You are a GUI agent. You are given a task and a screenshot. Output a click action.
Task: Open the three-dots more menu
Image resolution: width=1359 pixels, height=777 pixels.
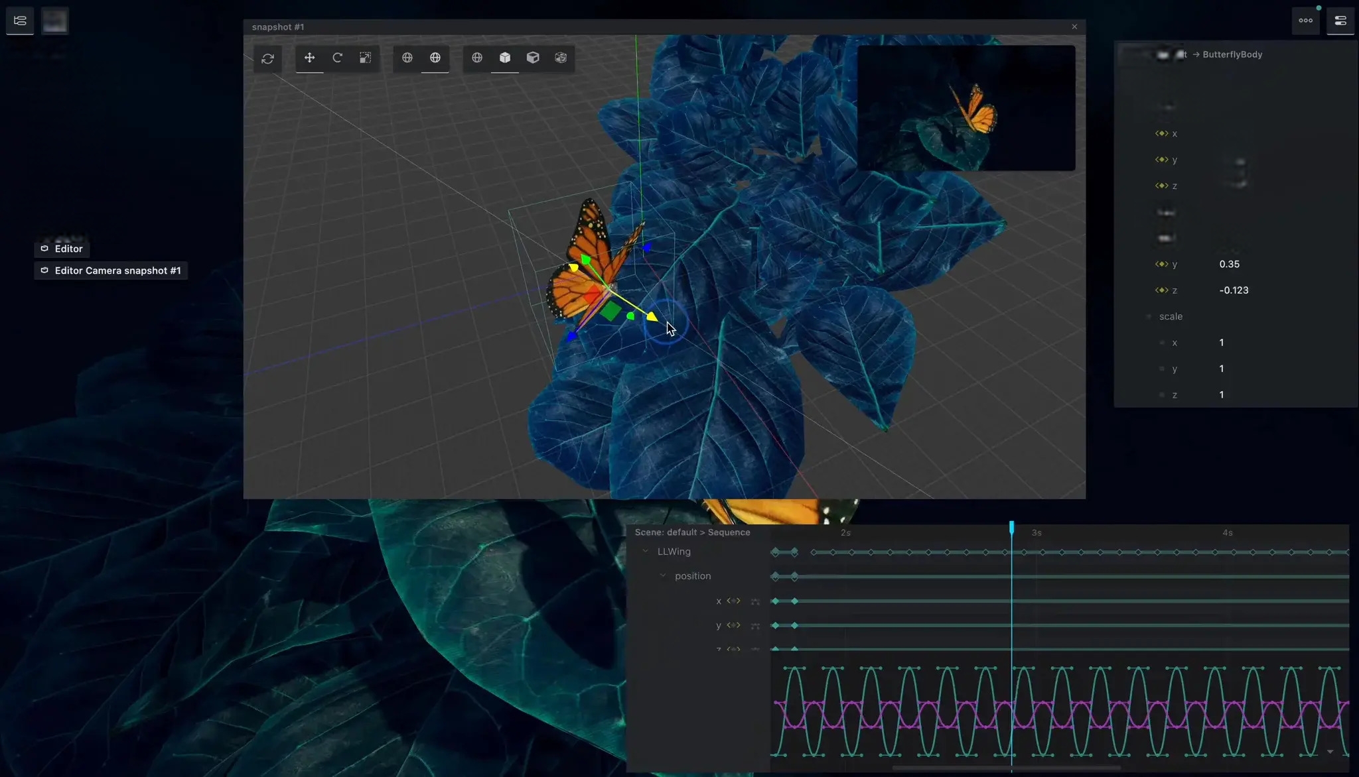point(1305,21)
